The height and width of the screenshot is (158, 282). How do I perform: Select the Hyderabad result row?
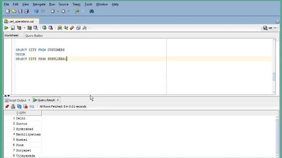(x=23, y=129)
